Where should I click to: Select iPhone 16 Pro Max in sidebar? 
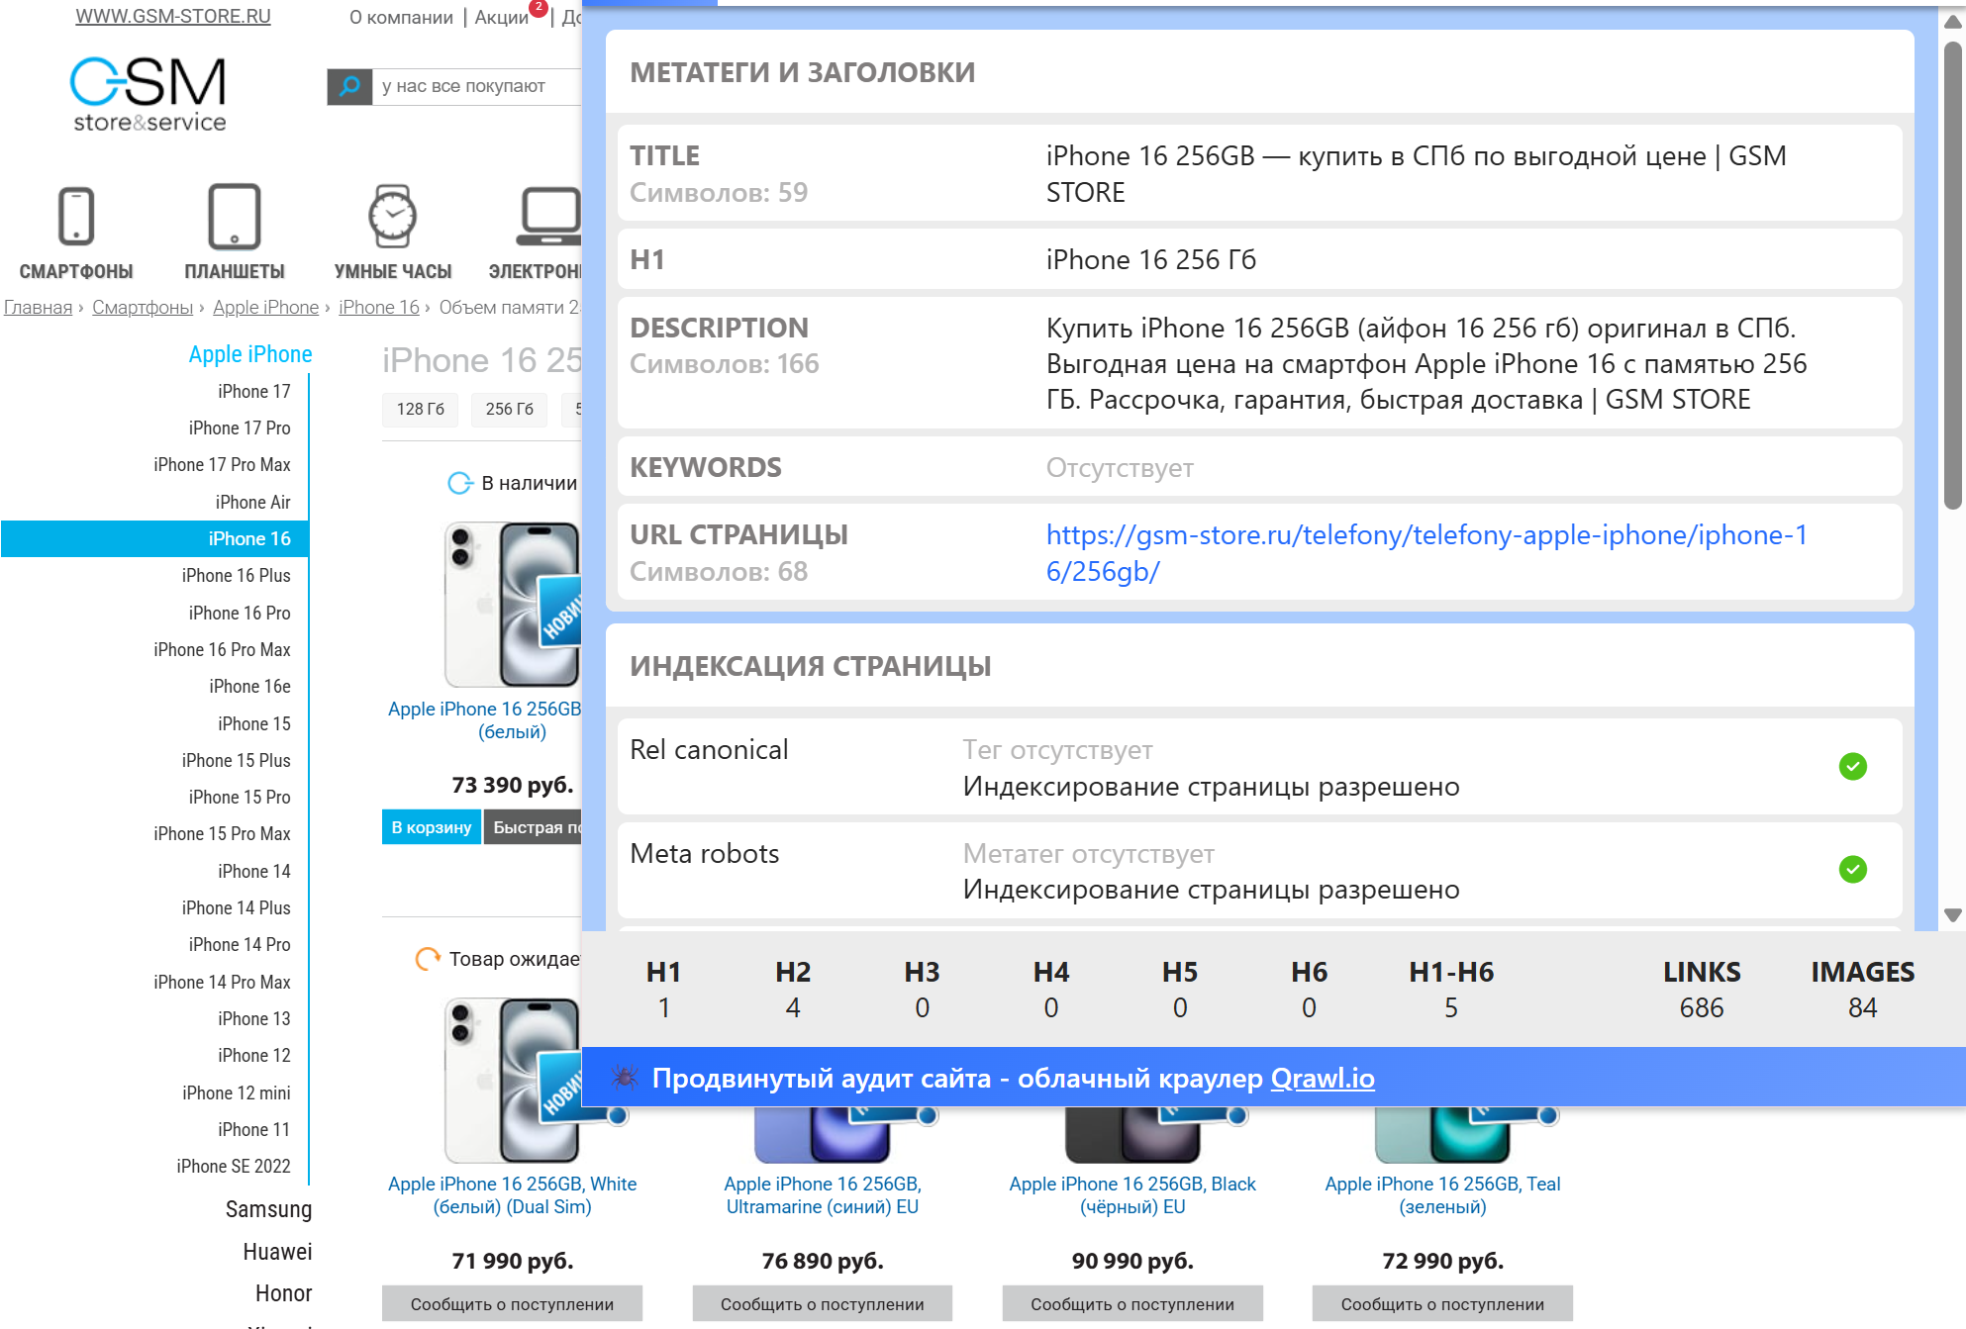tap(222, 649)
